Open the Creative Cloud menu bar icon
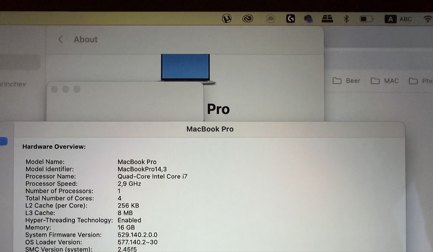This screenshot has height=252, width=433. click(x=248, y=19)
